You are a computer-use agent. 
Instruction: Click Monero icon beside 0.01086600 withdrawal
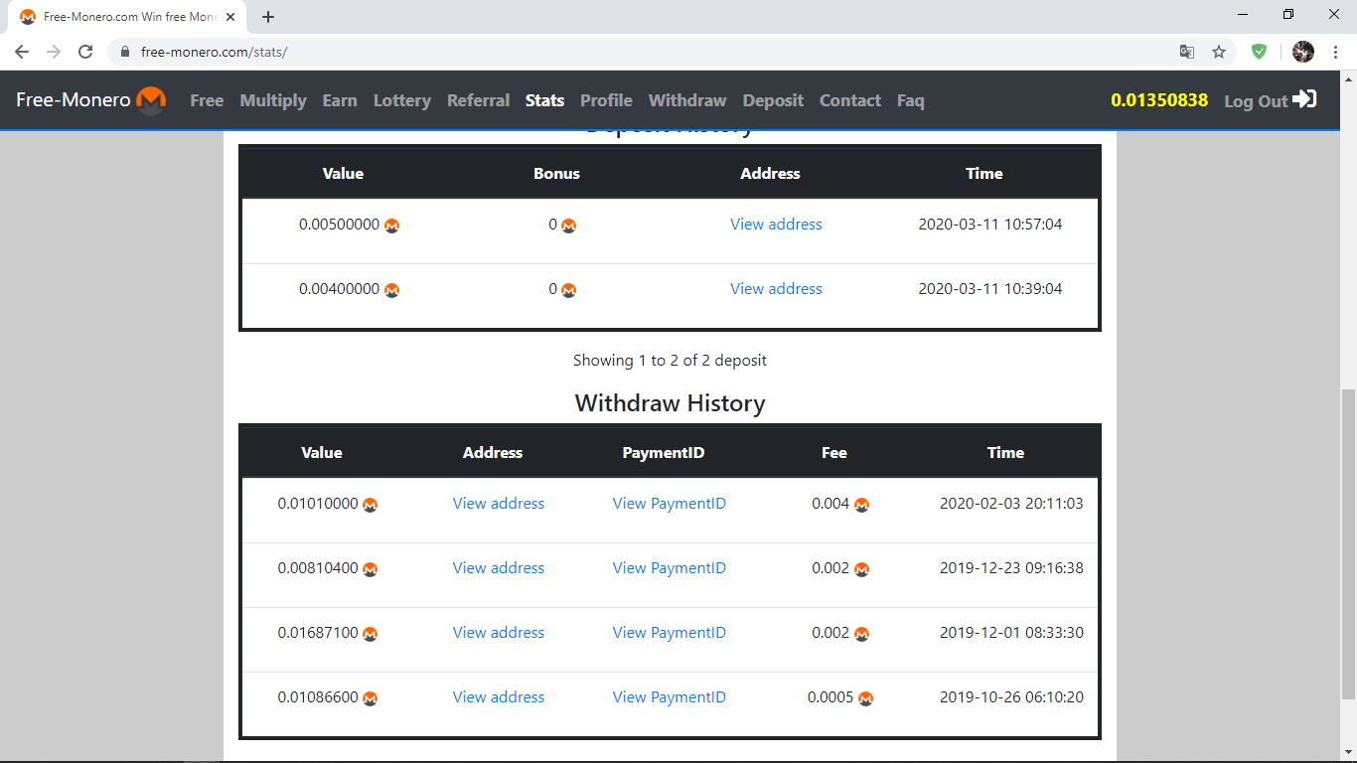[x=371, y=698]
